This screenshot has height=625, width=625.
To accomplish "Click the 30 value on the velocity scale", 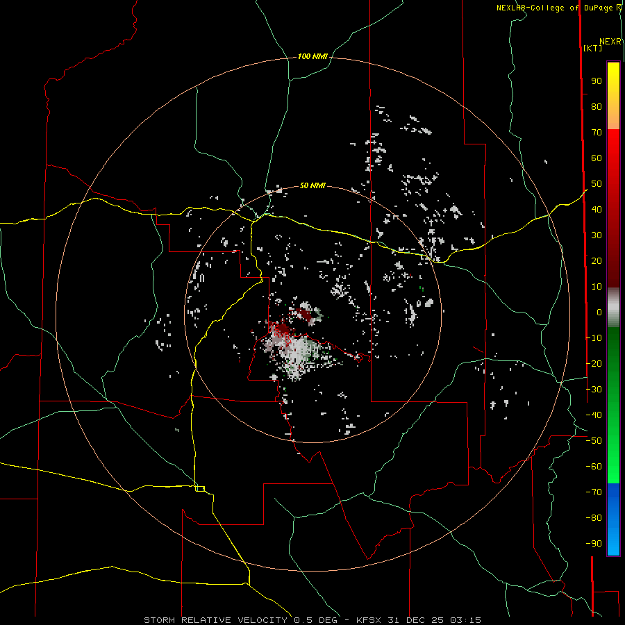I will pos(597,235).
